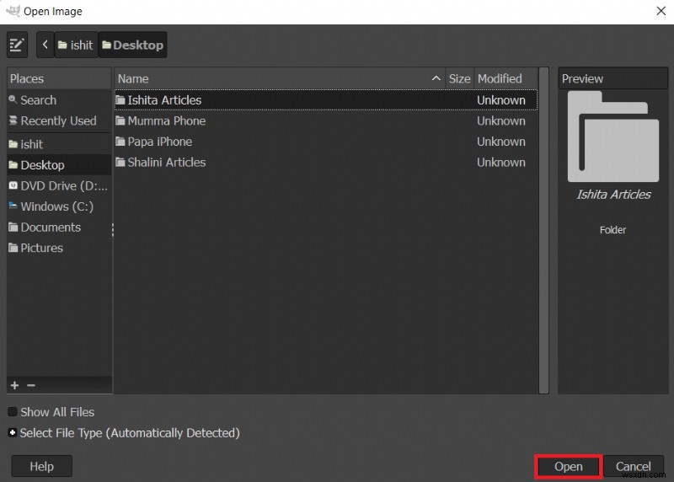Open Recently Used in Places
This screenshot has width=674, height=482.
point(59,121)
